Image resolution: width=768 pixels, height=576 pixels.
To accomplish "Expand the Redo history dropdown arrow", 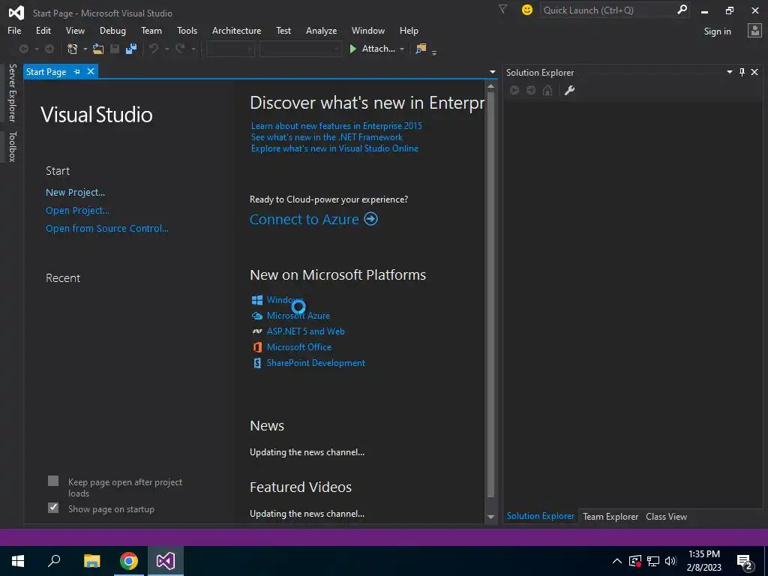I will tap(193, 49).
